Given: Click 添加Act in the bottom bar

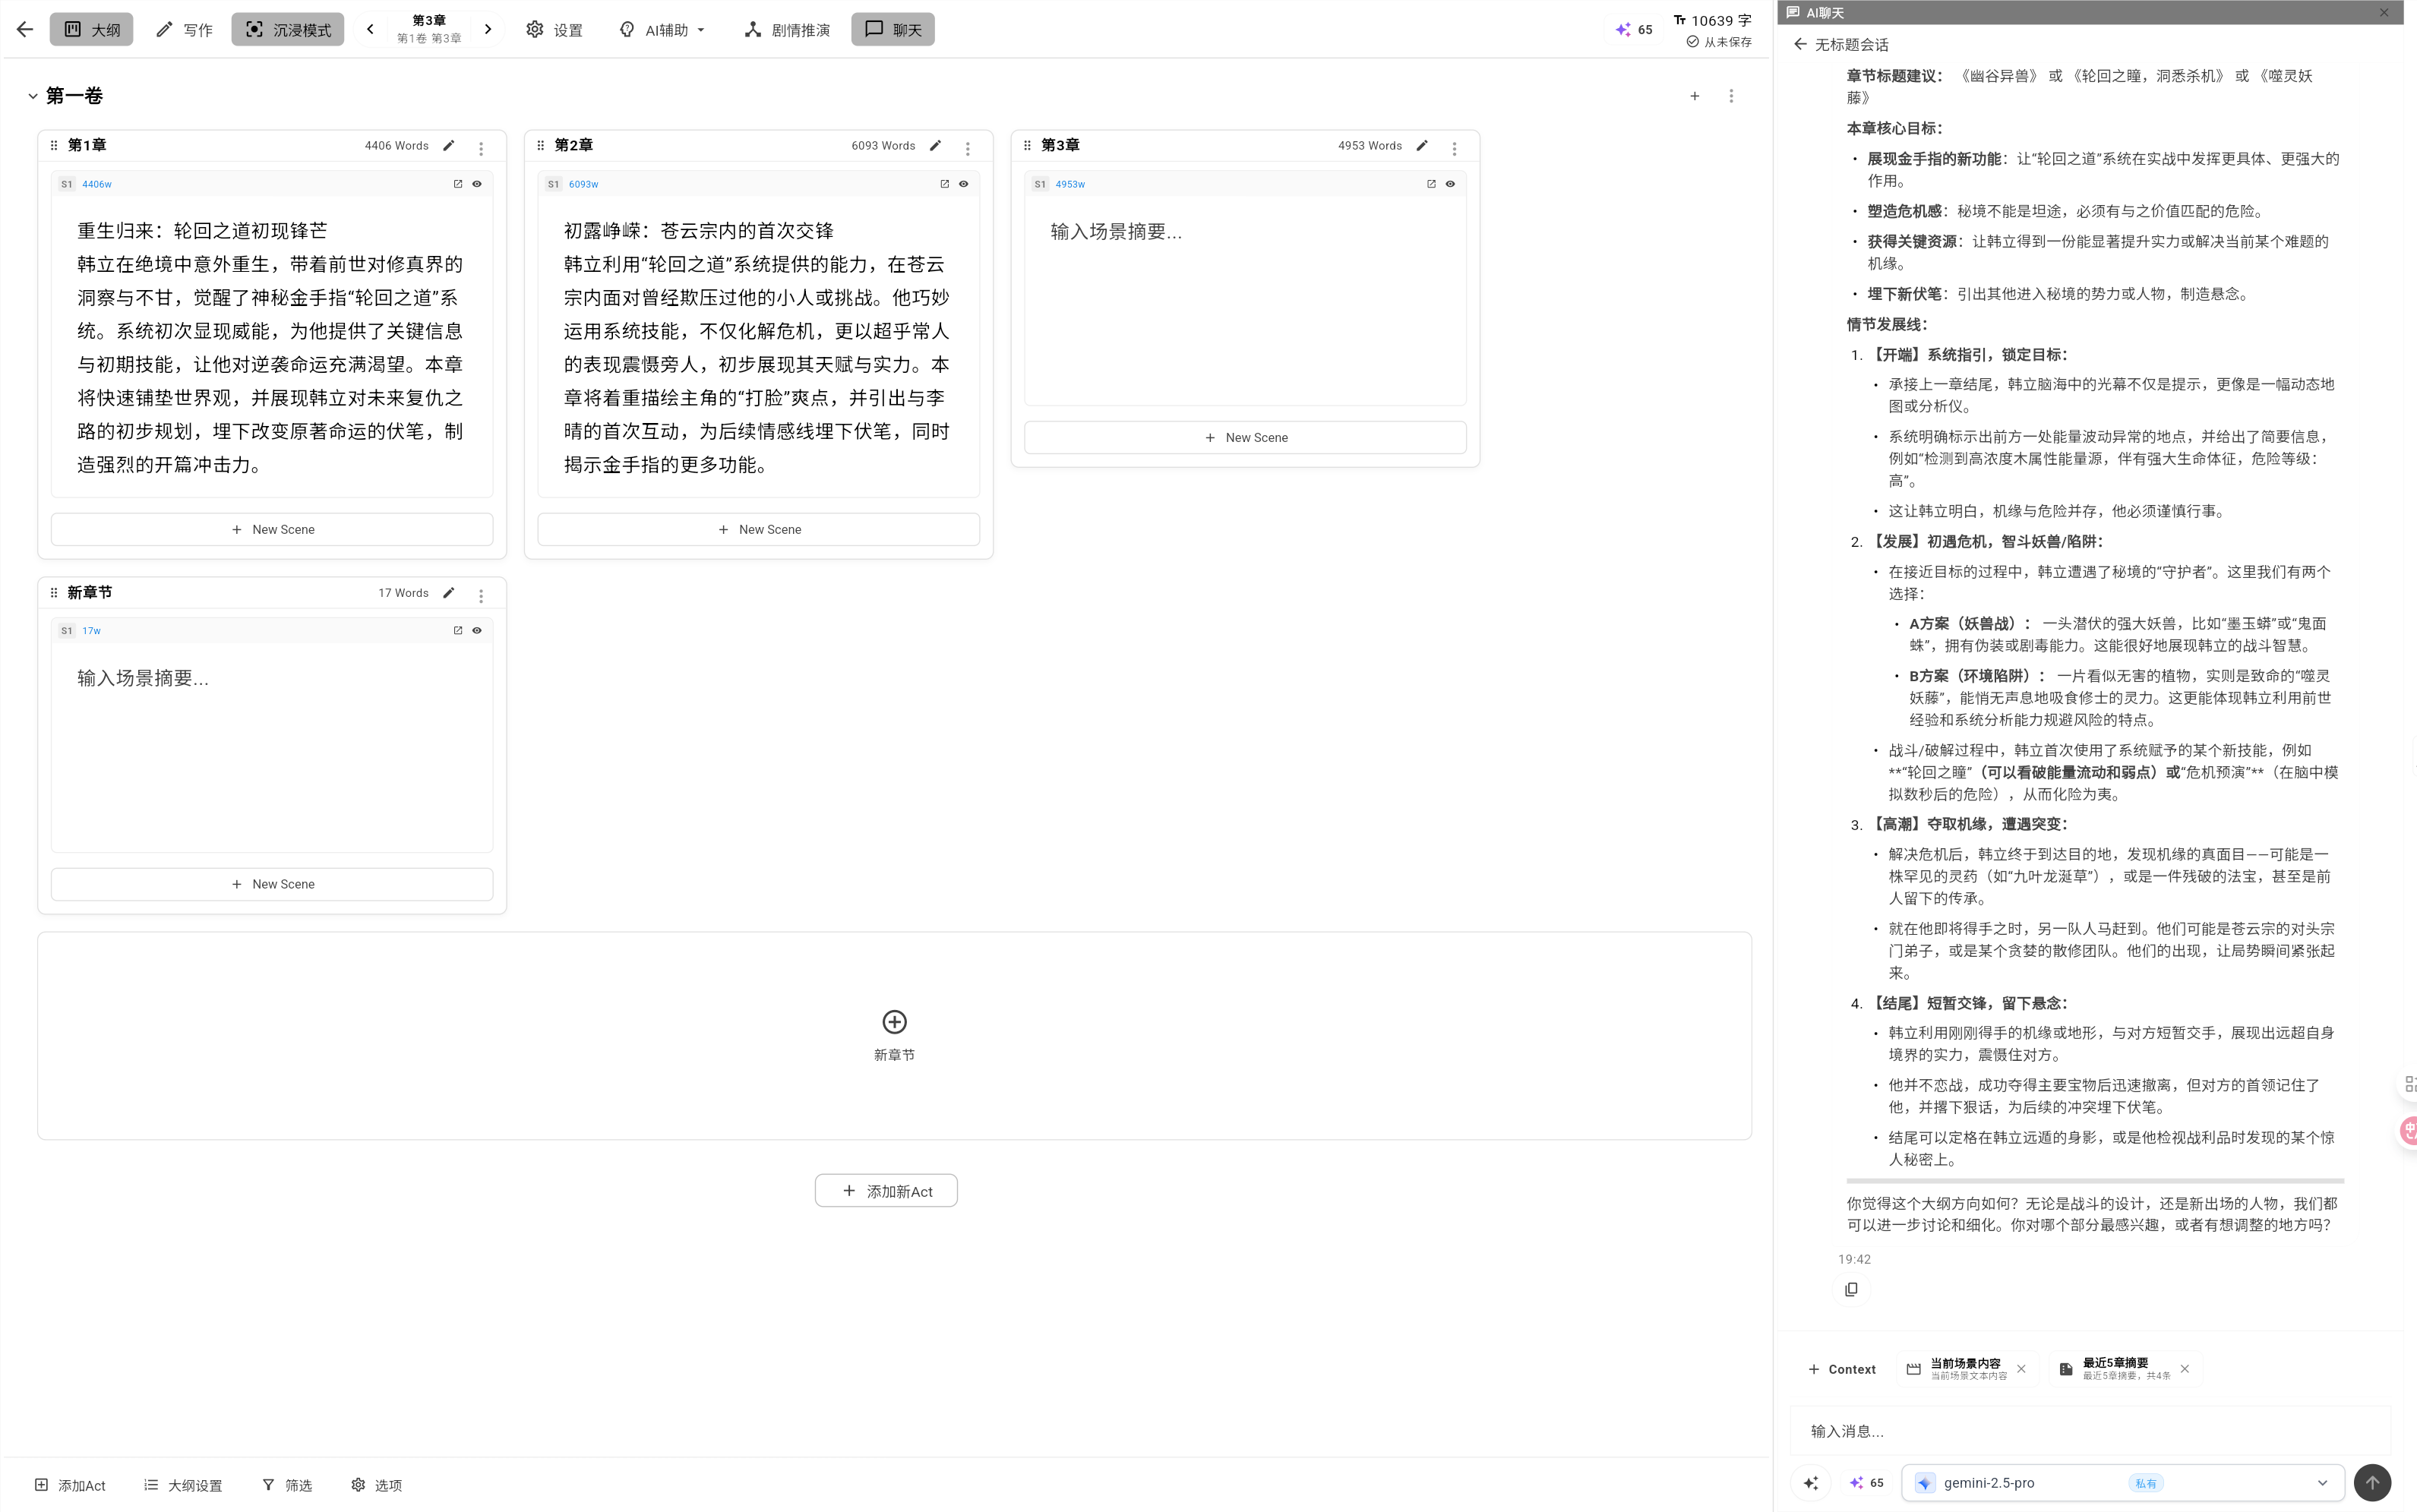Looking at the screenshot, I should pyautogui.click(x=70, y=1485).
